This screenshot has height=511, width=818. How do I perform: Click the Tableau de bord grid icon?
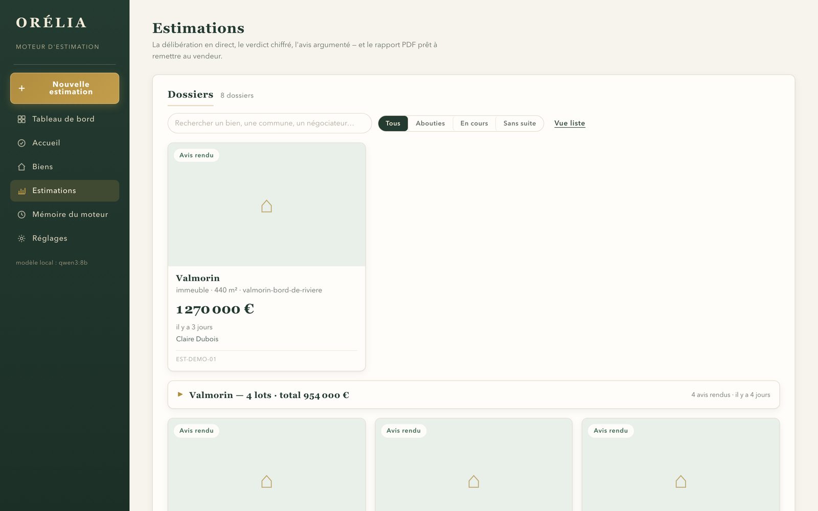(21, 119)
